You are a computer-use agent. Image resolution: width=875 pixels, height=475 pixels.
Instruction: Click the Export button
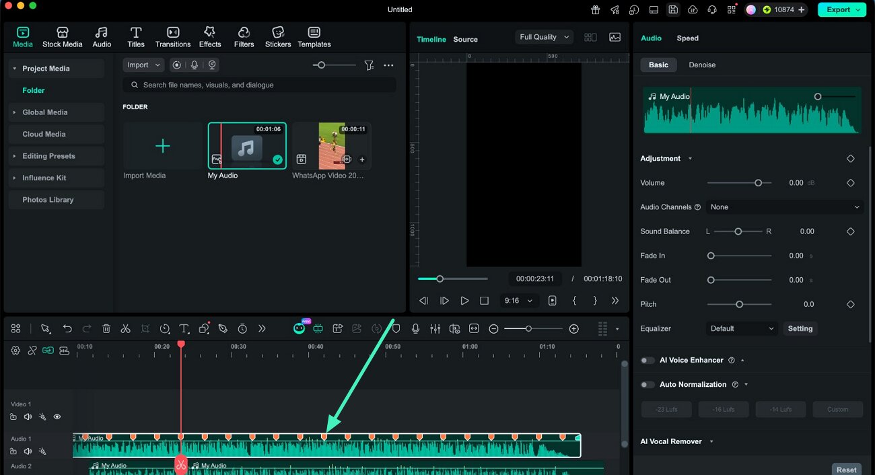tap(841, 9)
